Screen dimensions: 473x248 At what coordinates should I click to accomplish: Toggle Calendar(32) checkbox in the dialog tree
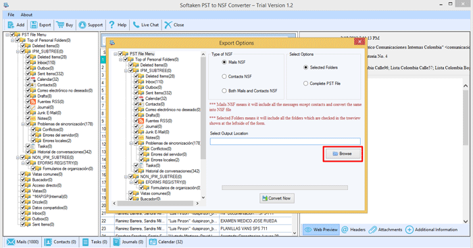point(136,98)
